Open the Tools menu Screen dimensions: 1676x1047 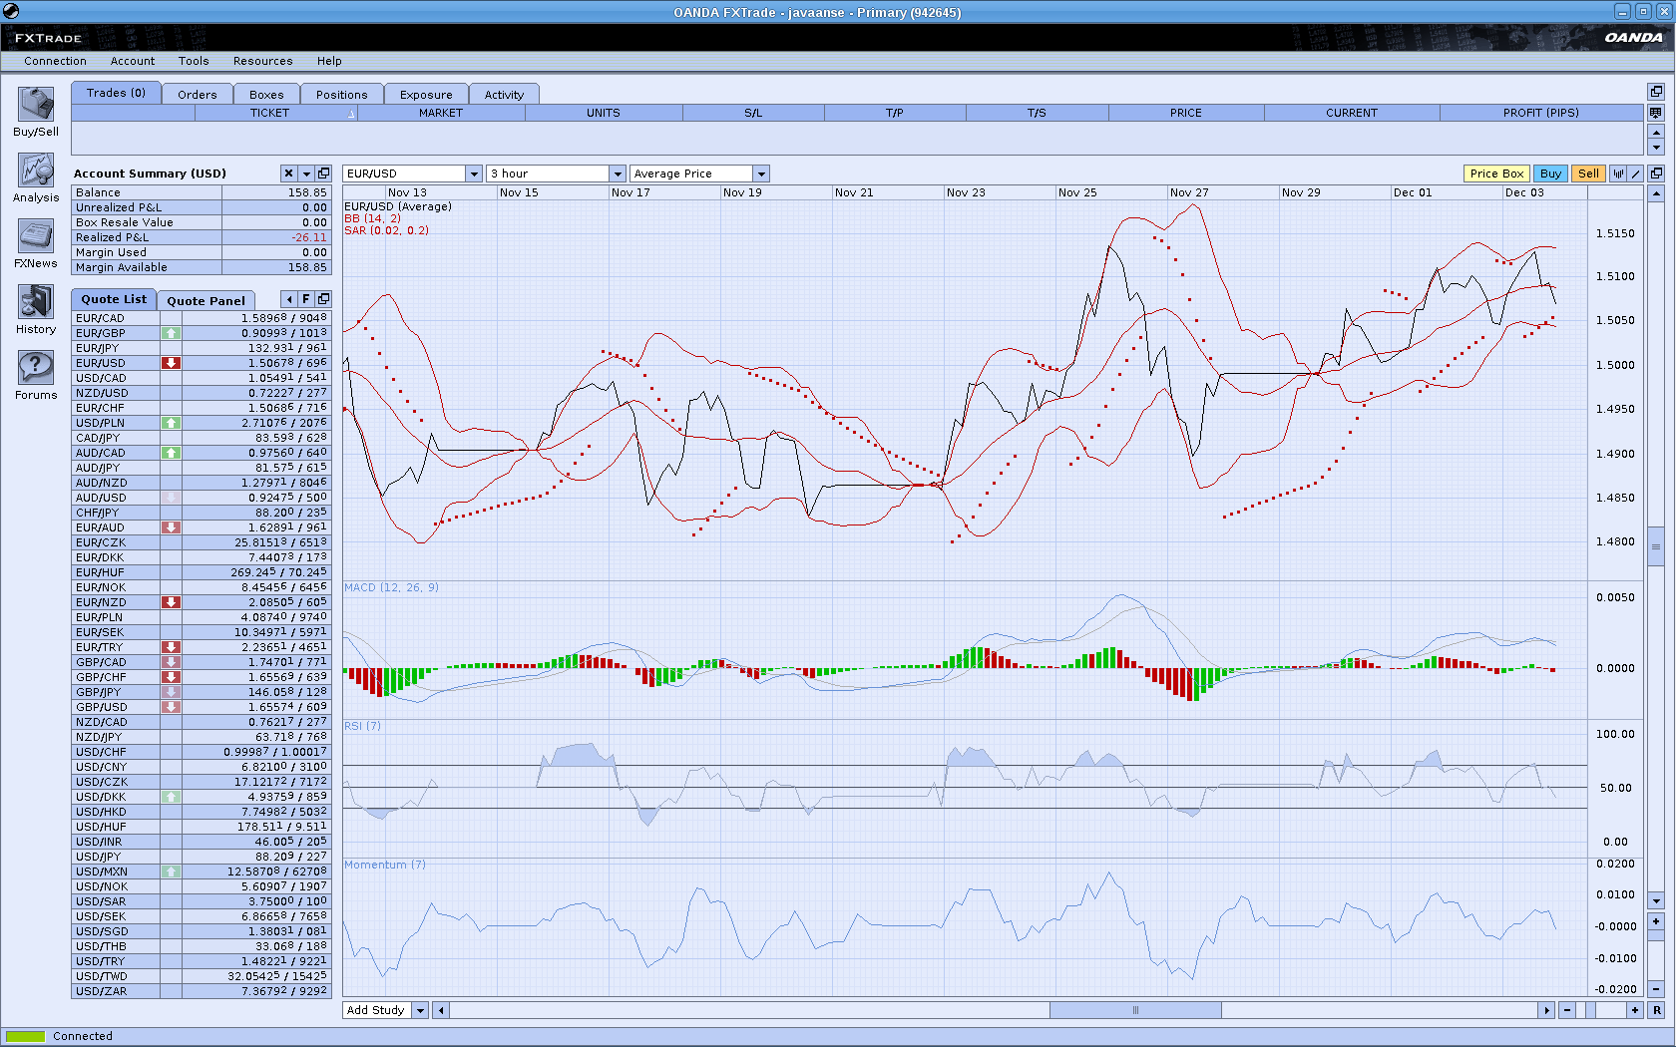[194, 61]
